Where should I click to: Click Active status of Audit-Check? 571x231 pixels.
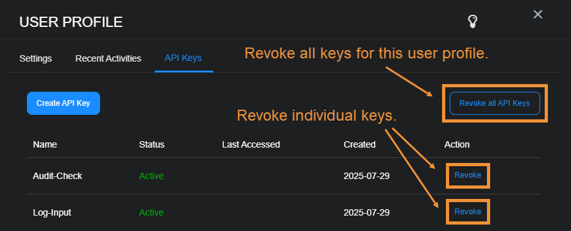coord(151,176)
